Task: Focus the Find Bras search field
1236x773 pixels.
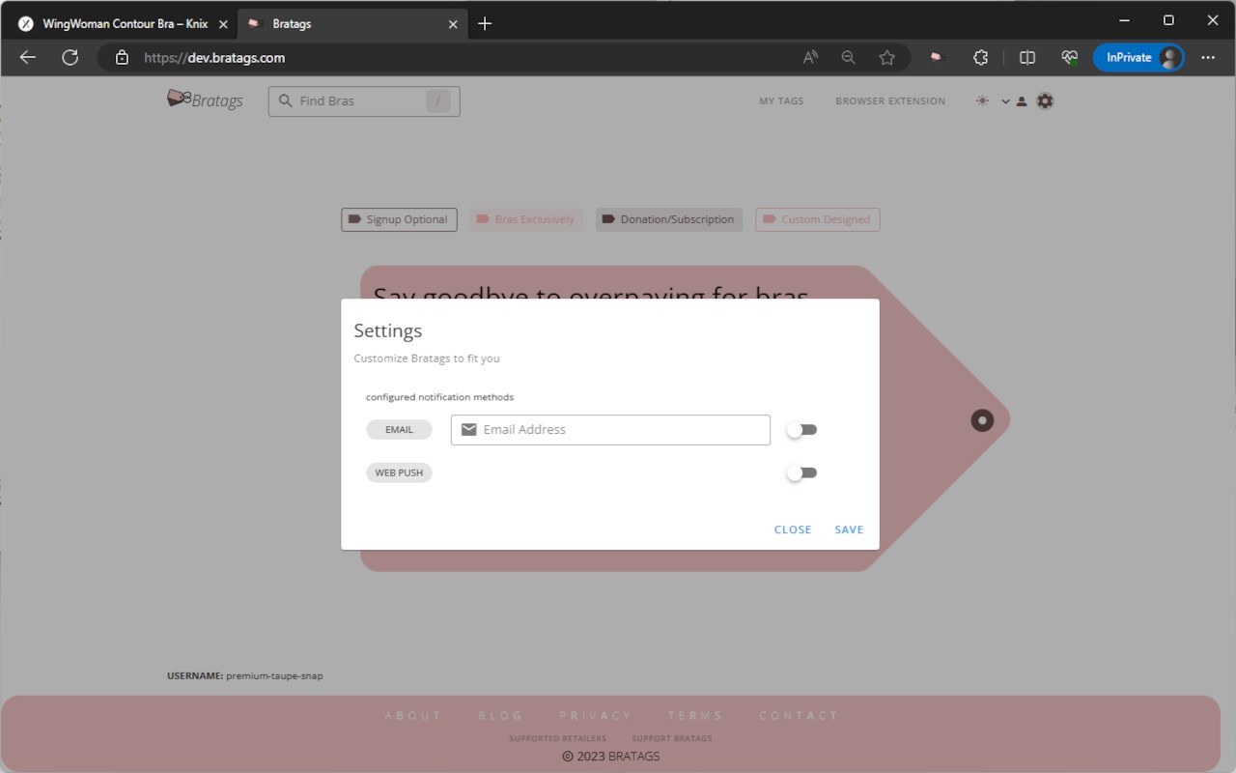Action: (364, 100)
